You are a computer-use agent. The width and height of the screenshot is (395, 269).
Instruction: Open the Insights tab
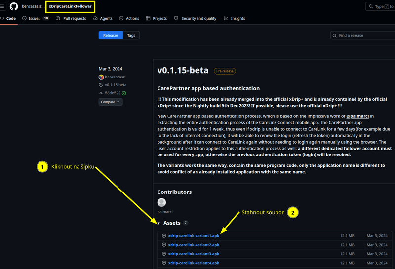tap(234, 18)
